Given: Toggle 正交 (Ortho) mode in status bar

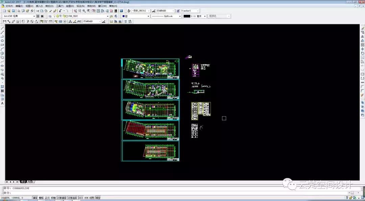Looking at the screenshot, I should point(47,198).
